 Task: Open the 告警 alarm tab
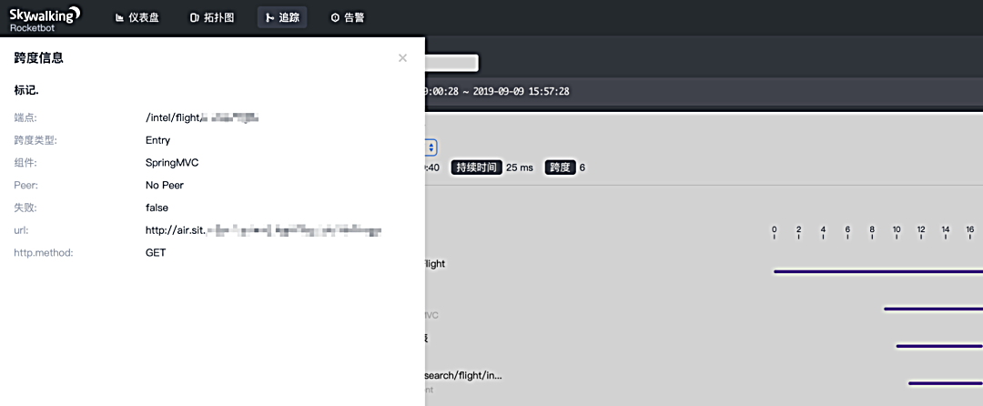pos(348,17)
